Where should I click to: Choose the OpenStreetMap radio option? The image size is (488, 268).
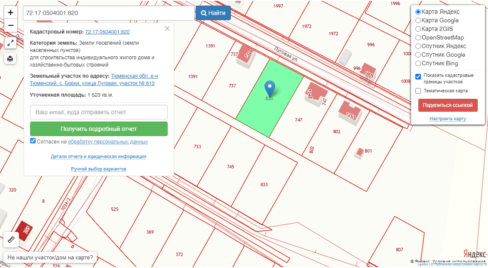click(418, 37)
